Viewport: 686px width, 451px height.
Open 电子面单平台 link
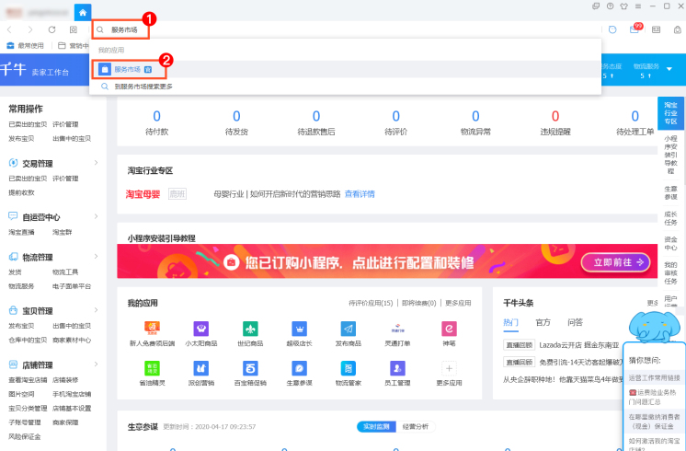click(72, 286)
